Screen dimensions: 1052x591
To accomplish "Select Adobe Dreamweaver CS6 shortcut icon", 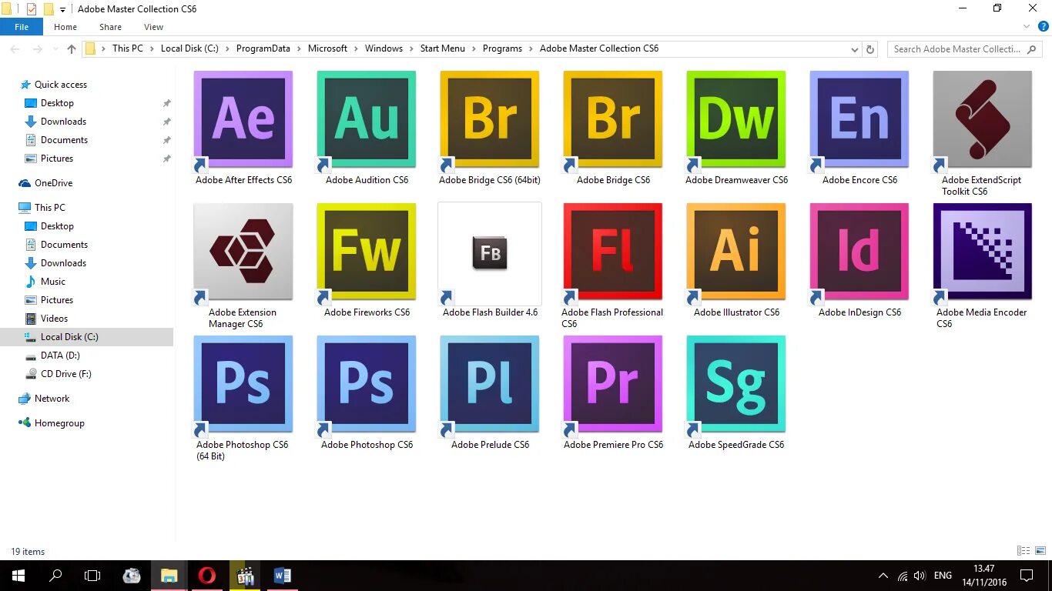I will (x=736, y=119).
